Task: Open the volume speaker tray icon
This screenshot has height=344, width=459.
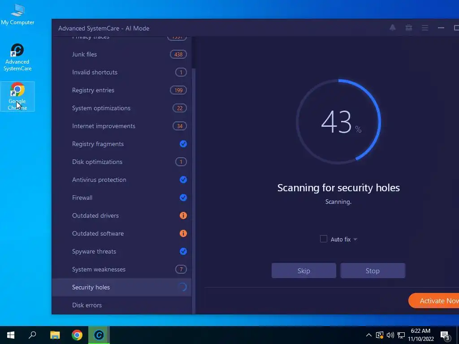Action: click(x=390, y=335)
